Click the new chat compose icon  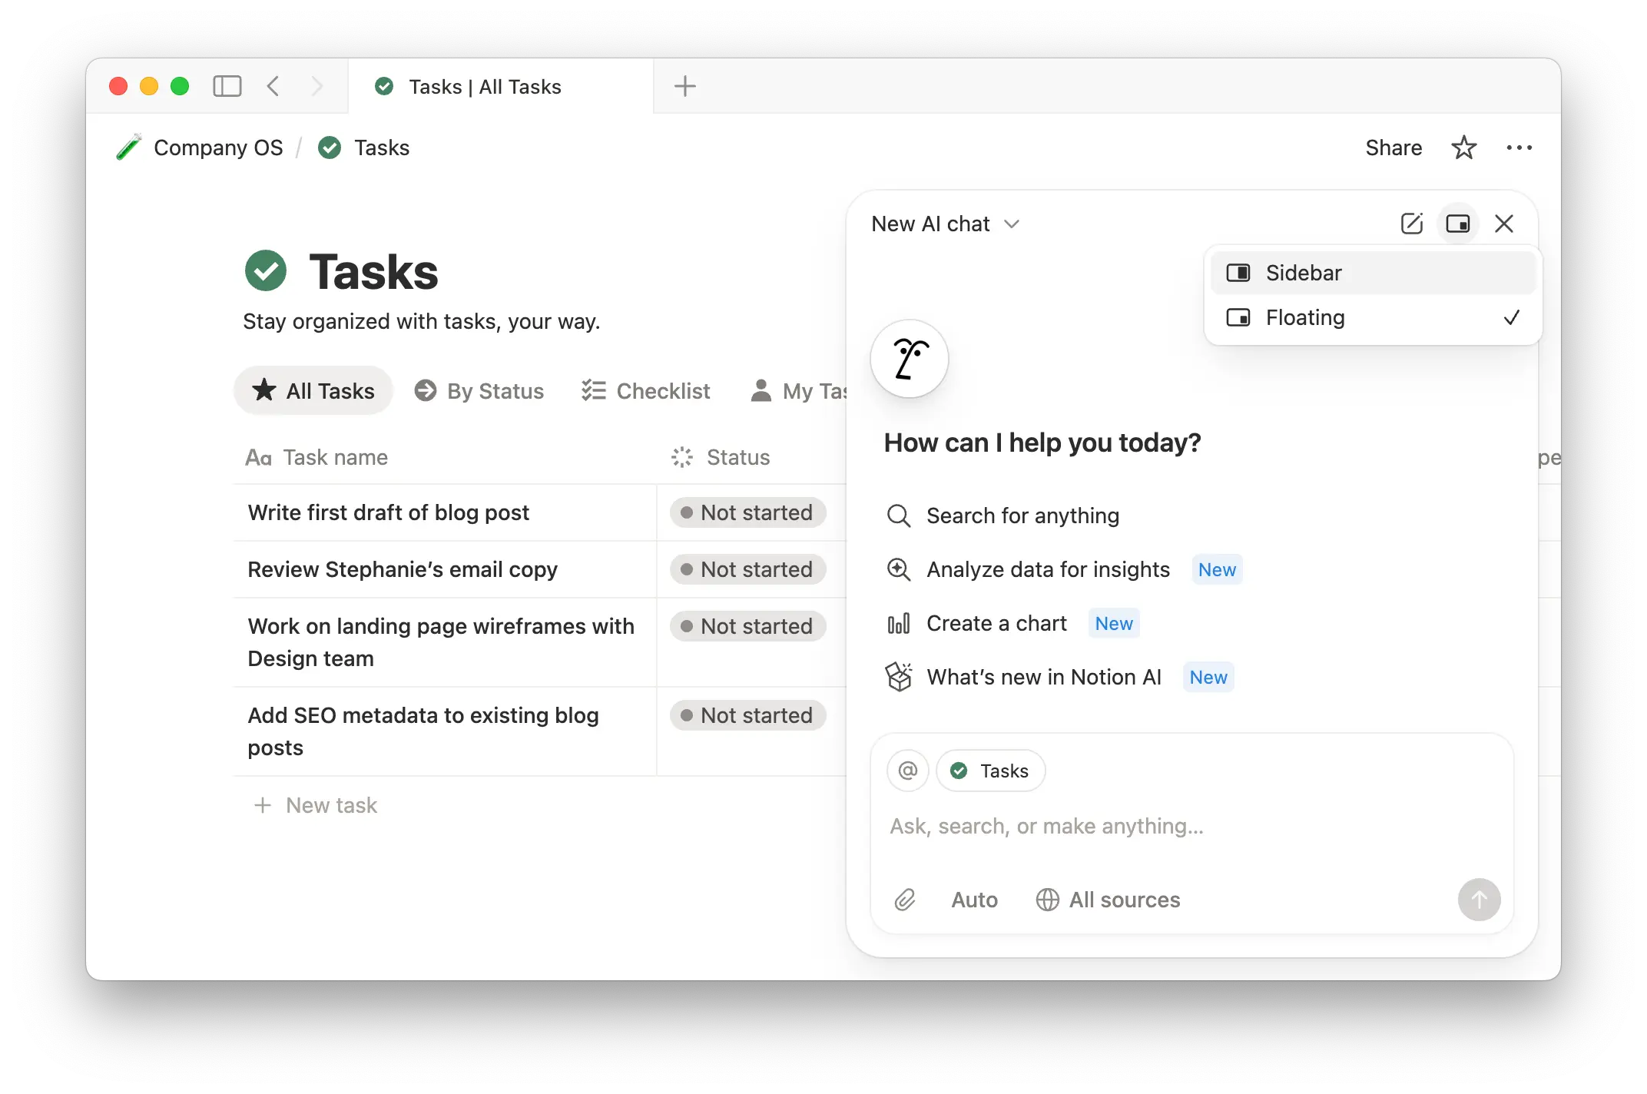point(1411,224)
